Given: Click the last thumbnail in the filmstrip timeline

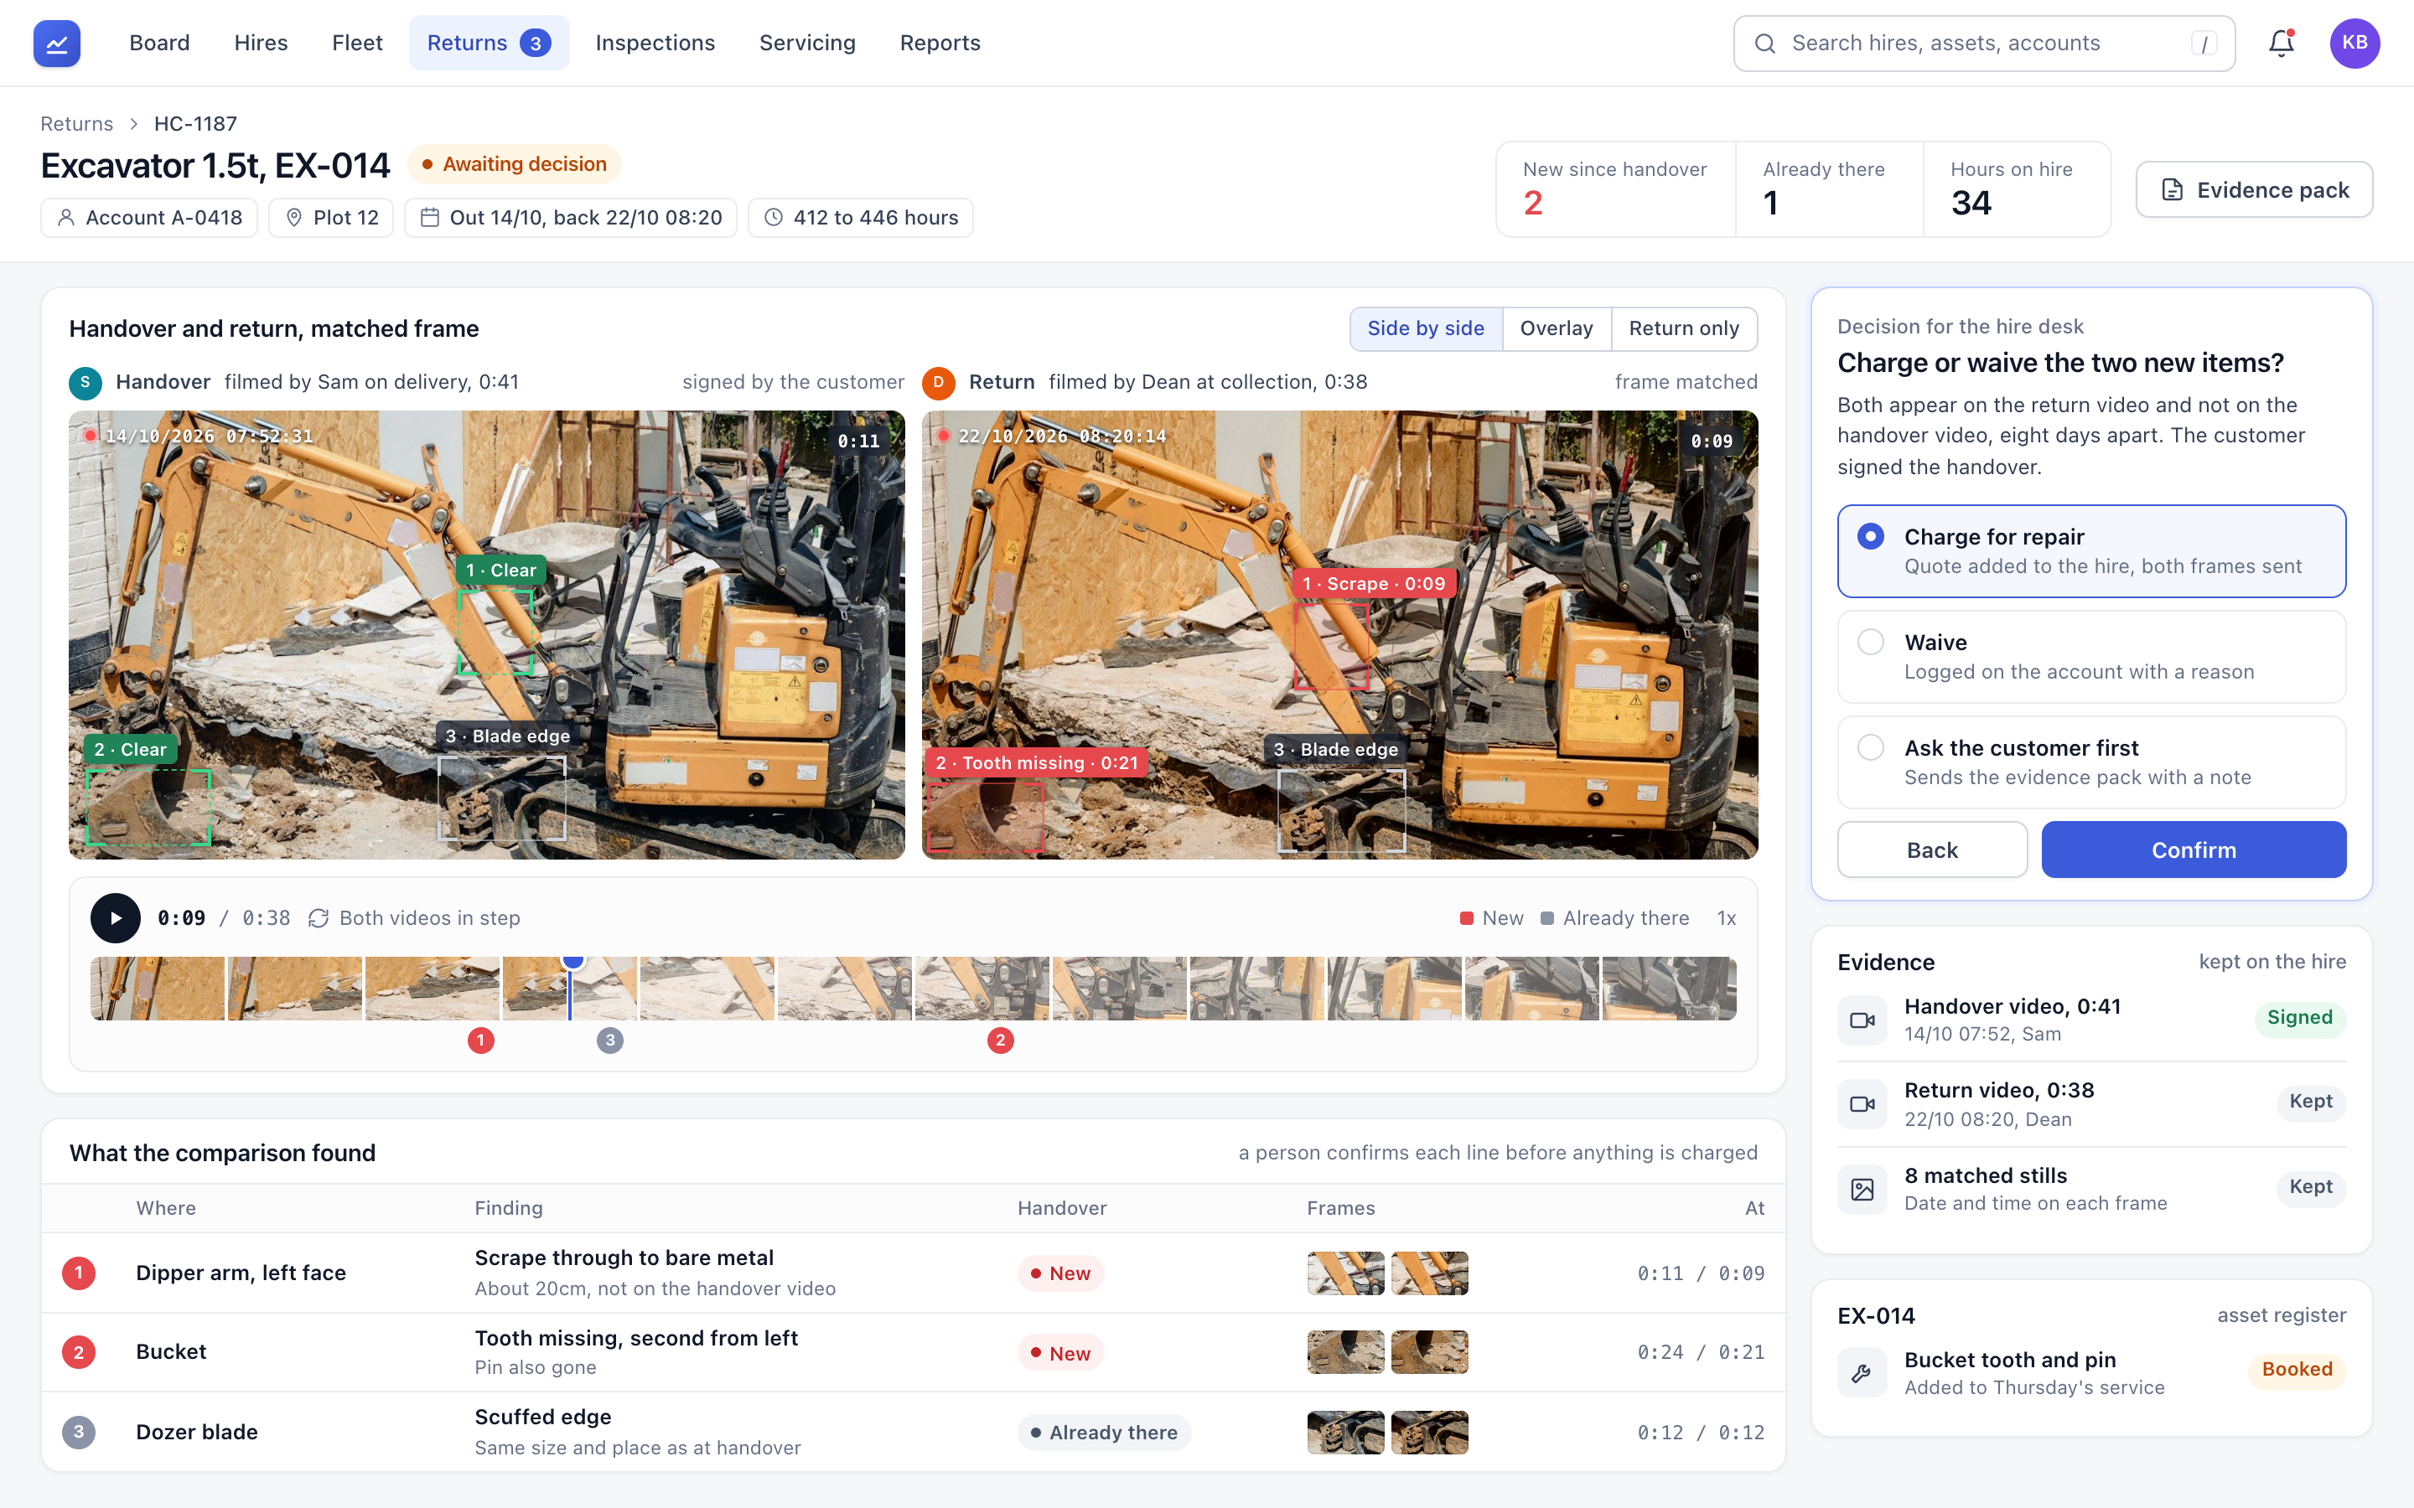Looking at the screenshot, I should pos(1669,989).
